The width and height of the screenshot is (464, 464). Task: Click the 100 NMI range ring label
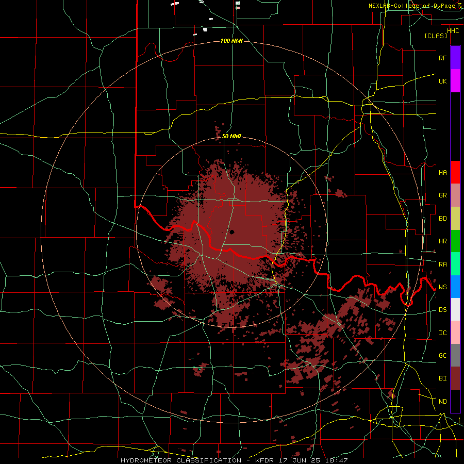[x=231, y=41]
